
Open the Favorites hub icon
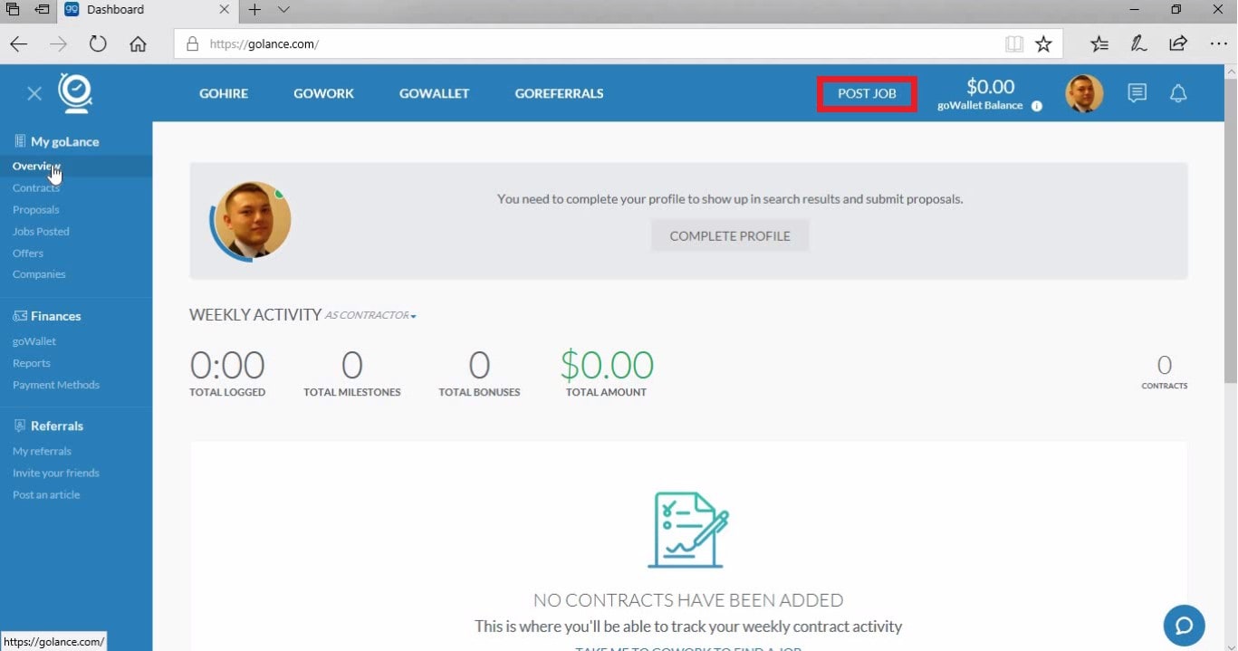(1099, 43)
